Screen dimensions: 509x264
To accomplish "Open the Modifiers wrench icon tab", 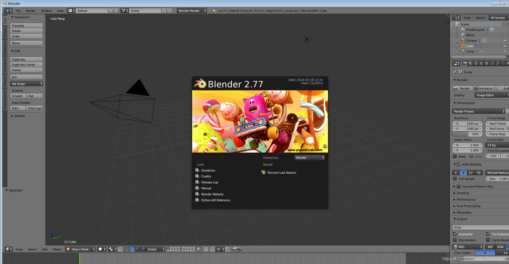I will click(498, 64).
